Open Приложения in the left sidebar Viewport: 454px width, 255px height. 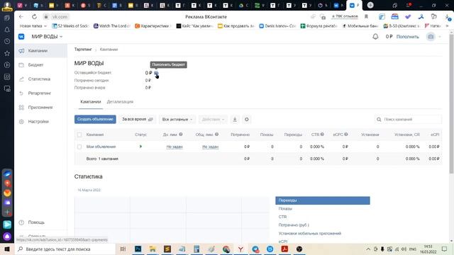(x=40, y=107)
